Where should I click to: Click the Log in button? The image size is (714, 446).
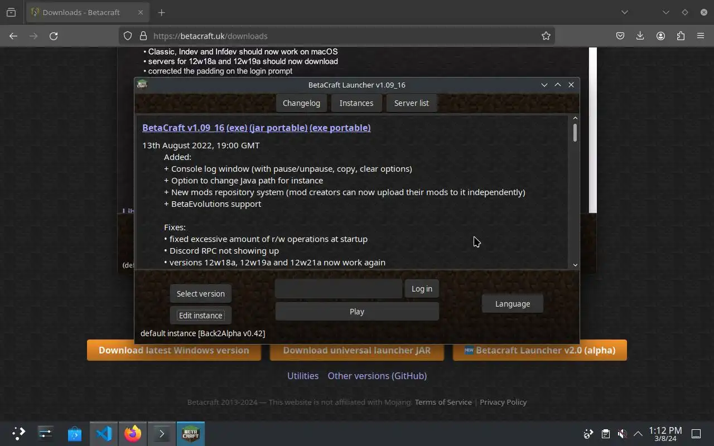coord(422,289)
